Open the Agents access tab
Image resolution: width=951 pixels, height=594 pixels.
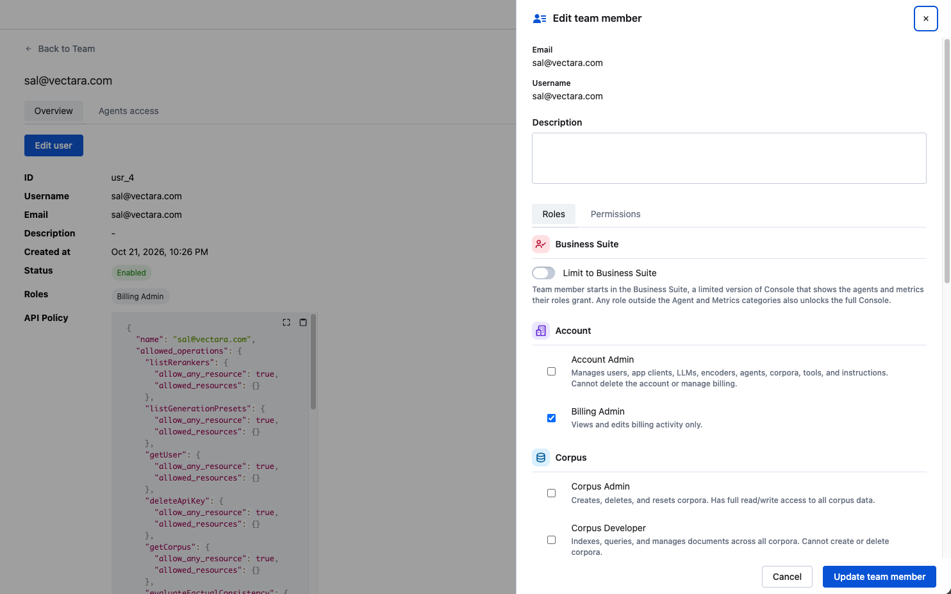pos(128,111)
